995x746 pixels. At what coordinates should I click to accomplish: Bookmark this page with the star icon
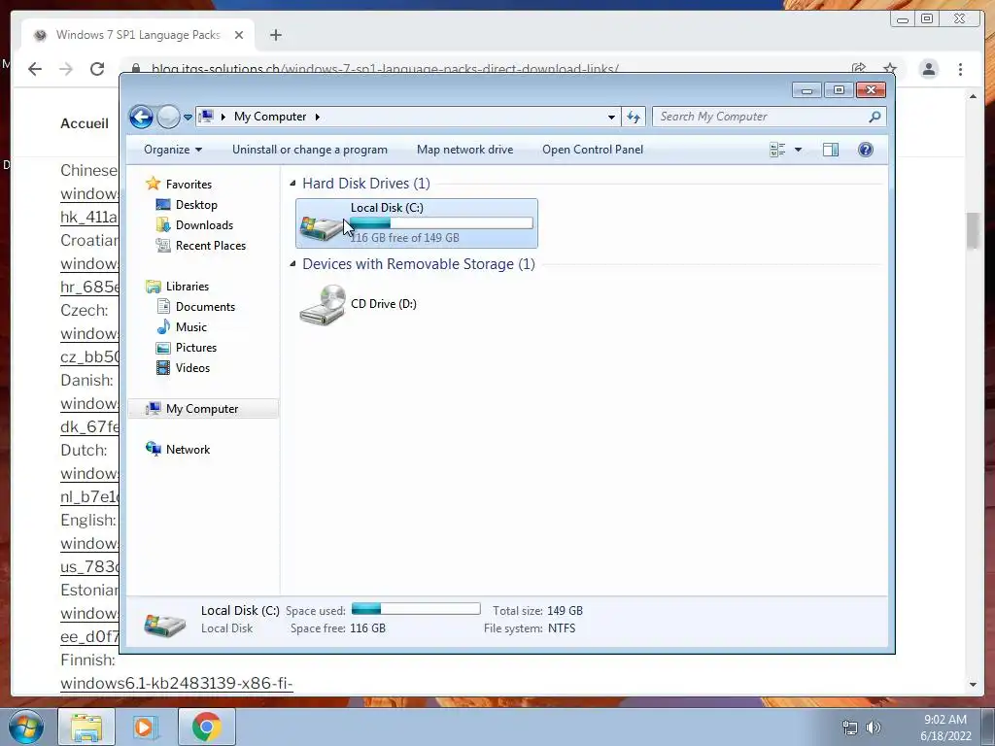point(890,69)
